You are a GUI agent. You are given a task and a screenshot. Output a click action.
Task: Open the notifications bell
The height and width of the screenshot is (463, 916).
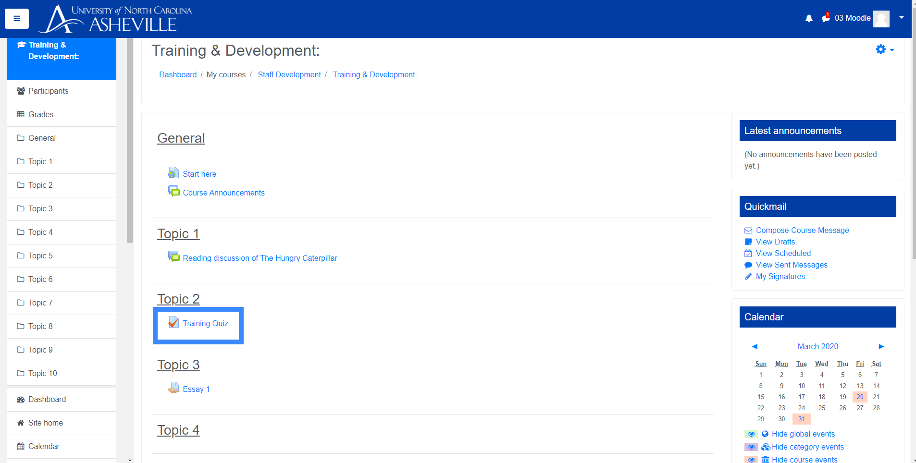pos(809,18)
